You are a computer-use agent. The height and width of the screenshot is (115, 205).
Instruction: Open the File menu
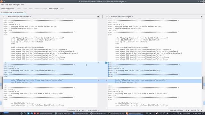(7, 4)
